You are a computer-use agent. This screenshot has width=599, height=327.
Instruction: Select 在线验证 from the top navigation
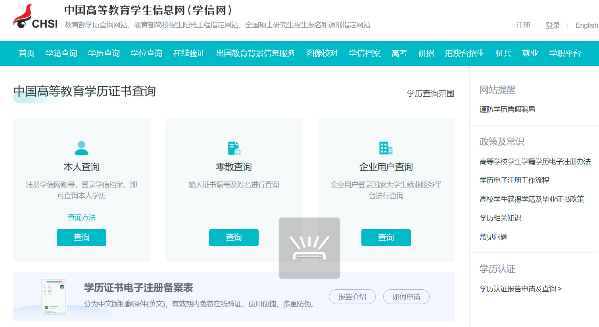pos(189,53)
